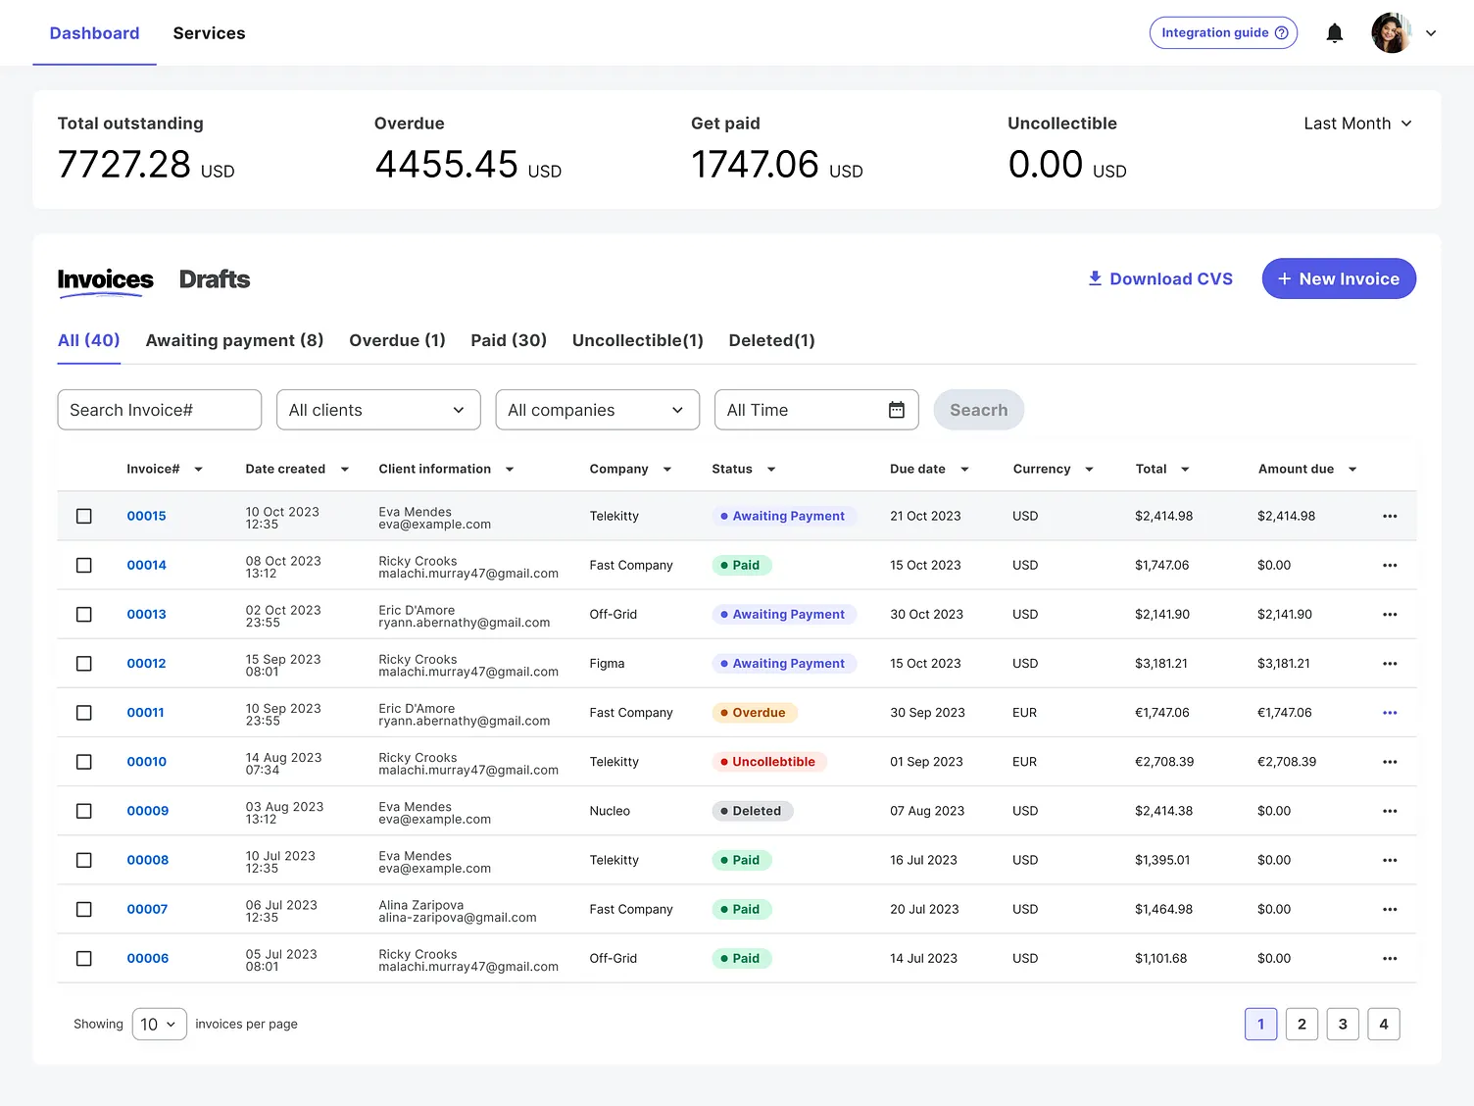This screenshot has height=1106, width=1474.
Task: Tick the checkbox for invoice 00012
Action: [x=84, y=664]
